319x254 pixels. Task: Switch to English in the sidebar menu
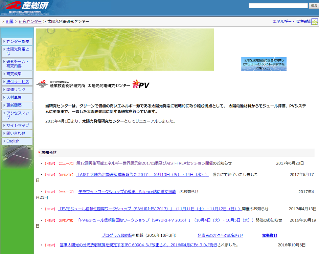(17, 141)
